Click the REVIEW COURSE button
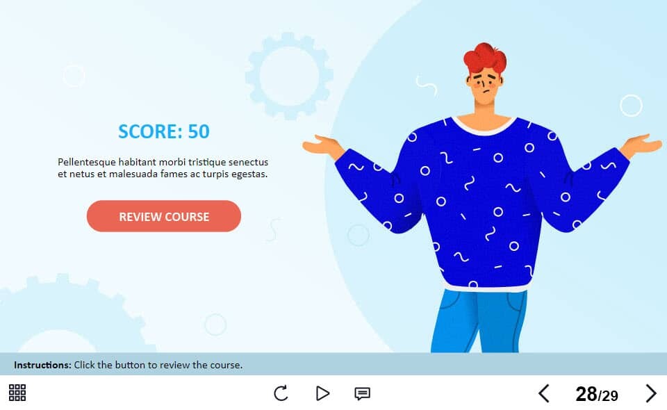Viewport: 667px width, 410px height. (x=164, y=216)
